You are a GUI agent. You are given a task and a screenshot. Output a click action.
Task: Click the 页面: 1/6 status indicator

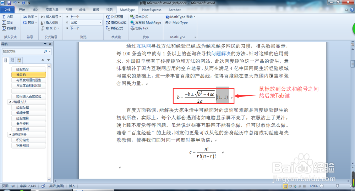click(x=9, y=186)
